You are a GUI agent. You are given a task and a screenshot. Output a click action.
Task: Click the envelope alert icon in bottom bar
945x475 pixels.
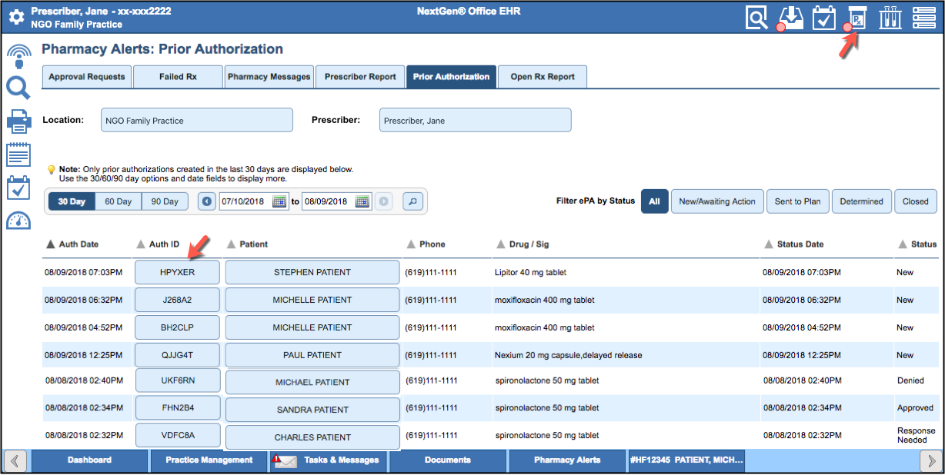[x=284, y=460]
